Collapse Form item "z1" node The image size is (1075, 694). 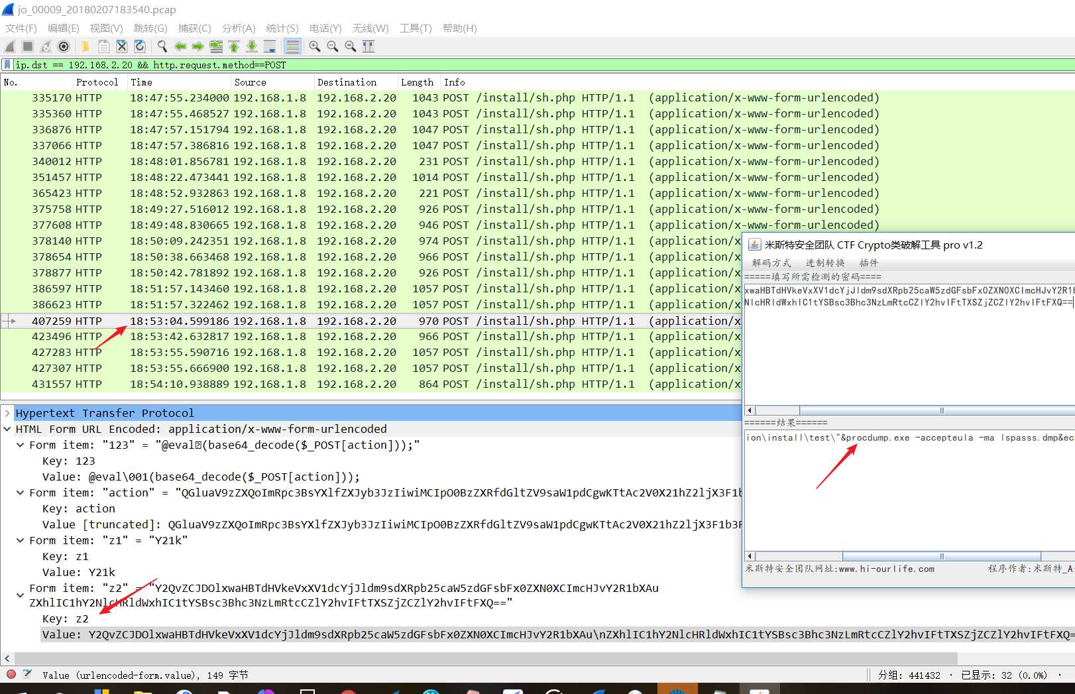point(21,540)
